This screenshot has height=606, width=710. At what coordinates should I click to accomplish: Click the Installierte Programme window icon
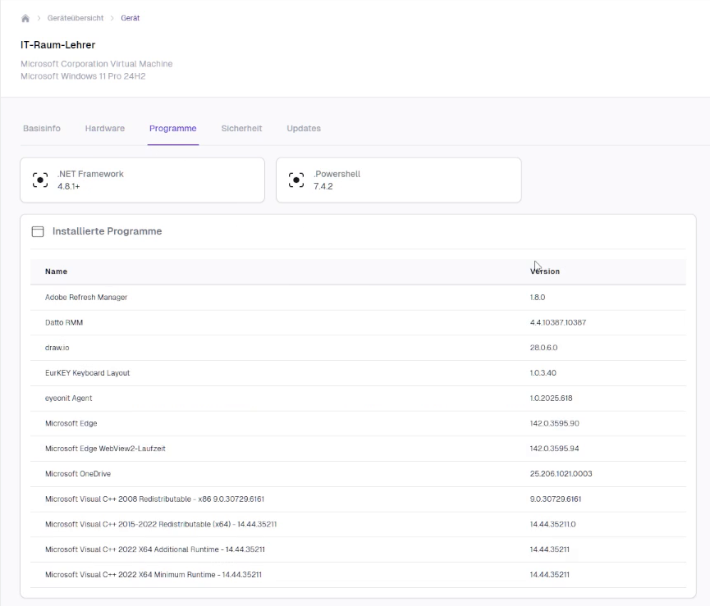38,232
